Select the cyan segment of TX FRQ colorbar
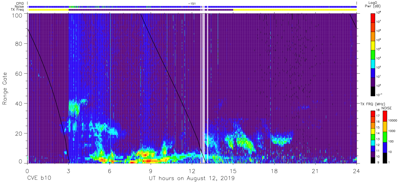 coord(373,142)
